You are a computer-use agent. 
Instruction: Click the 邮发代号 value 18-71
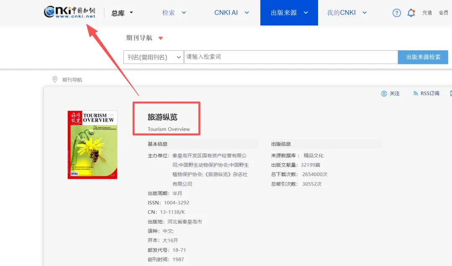pos(179,250)
